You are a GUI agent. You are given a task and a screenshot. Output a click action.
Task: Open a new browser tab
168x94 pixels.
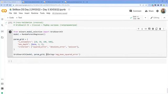click(x=87, y=2)
